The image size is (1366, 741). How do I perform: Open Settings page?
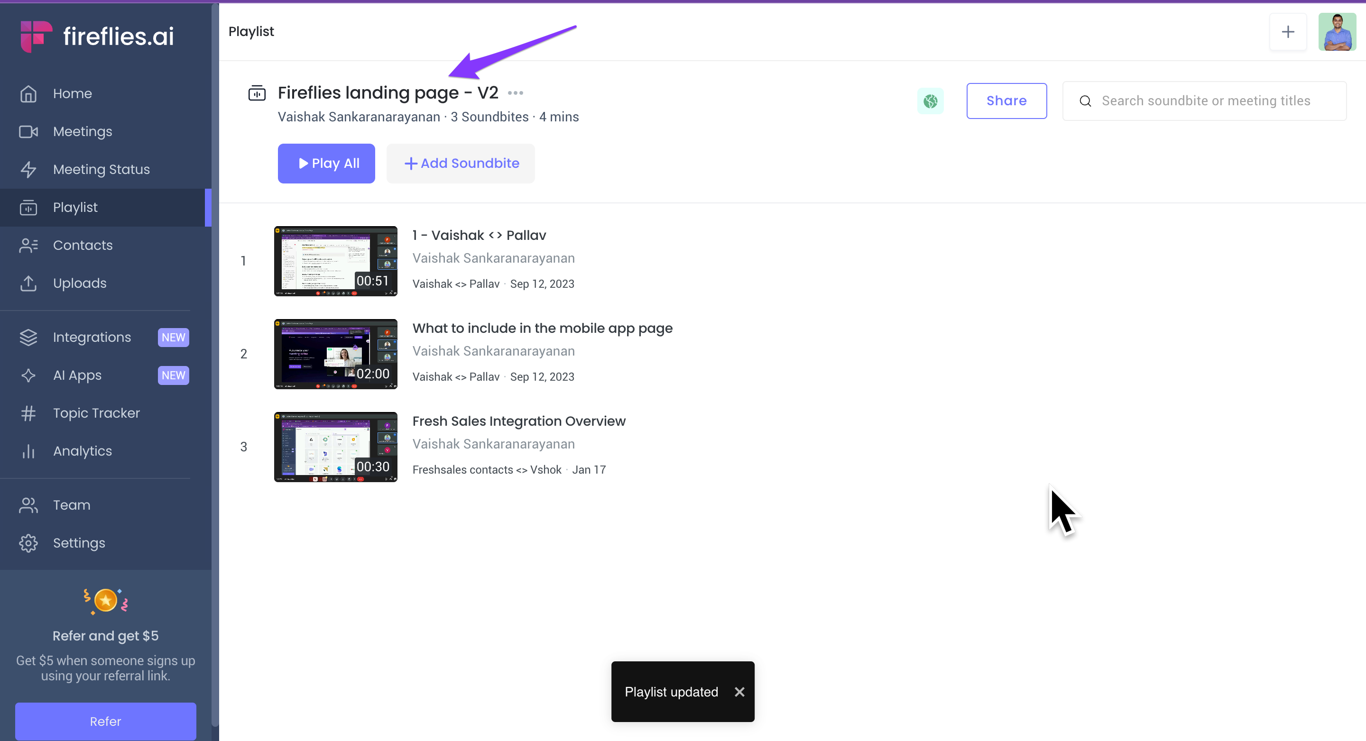click(x=105, y=543)
